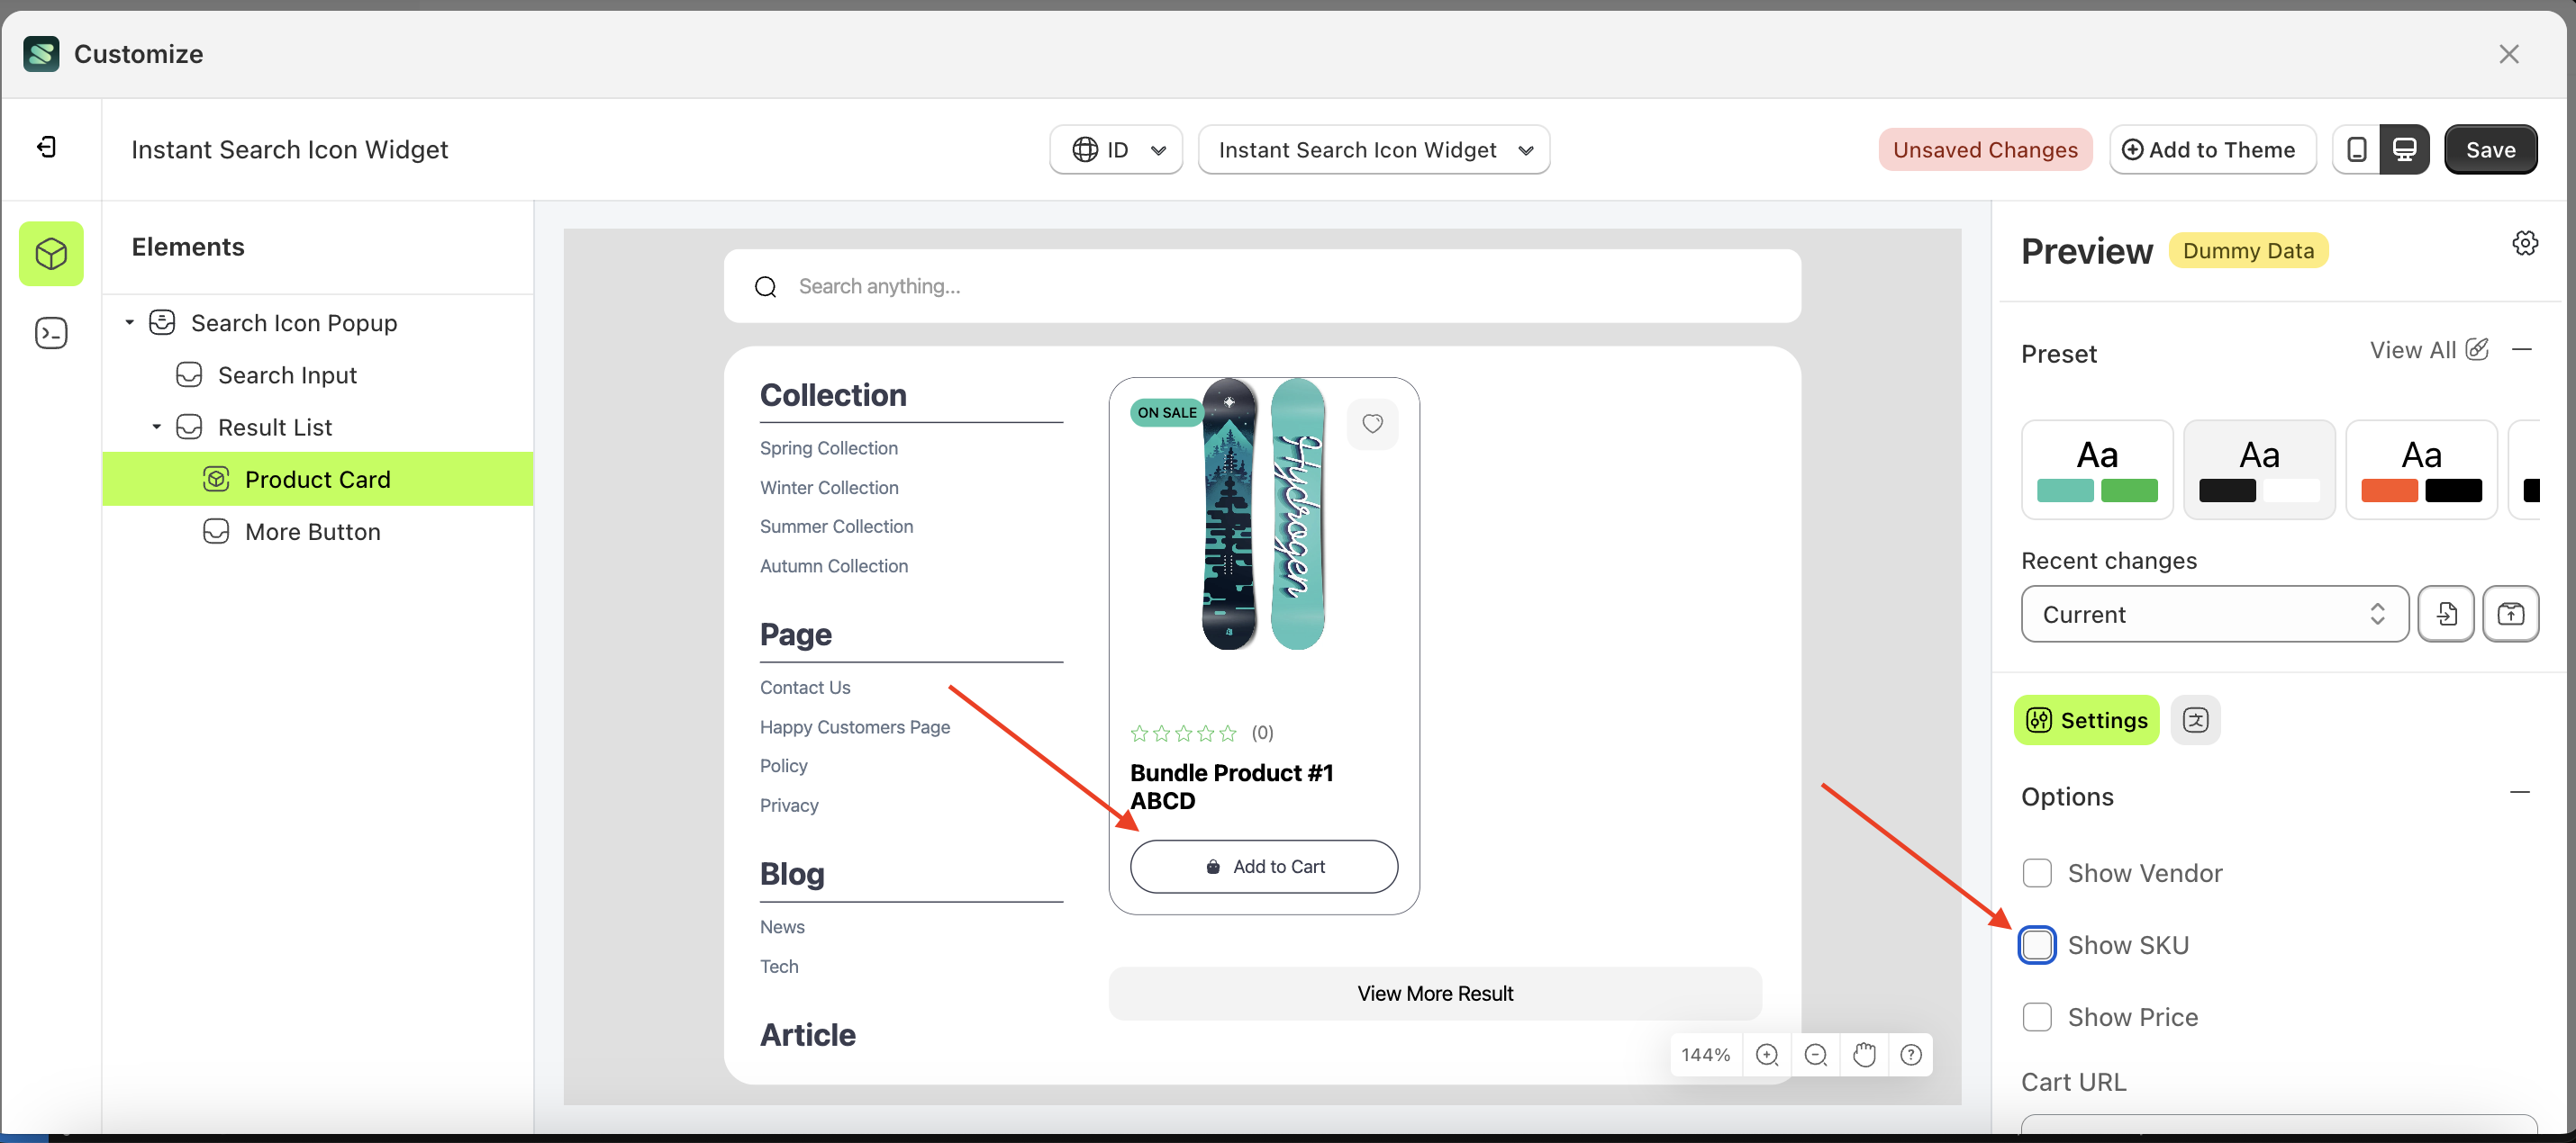2576x1143 pixels.
Task: Open the ID language dropdown
Action: click(1115, 148)
